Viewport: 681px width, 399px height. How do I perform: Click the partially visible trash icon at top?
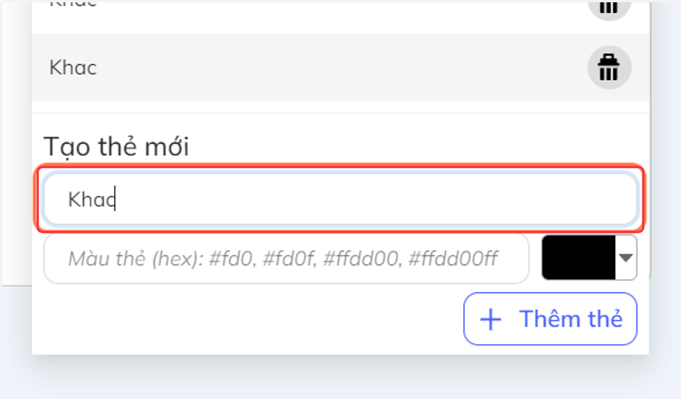(x=609, y=7)
